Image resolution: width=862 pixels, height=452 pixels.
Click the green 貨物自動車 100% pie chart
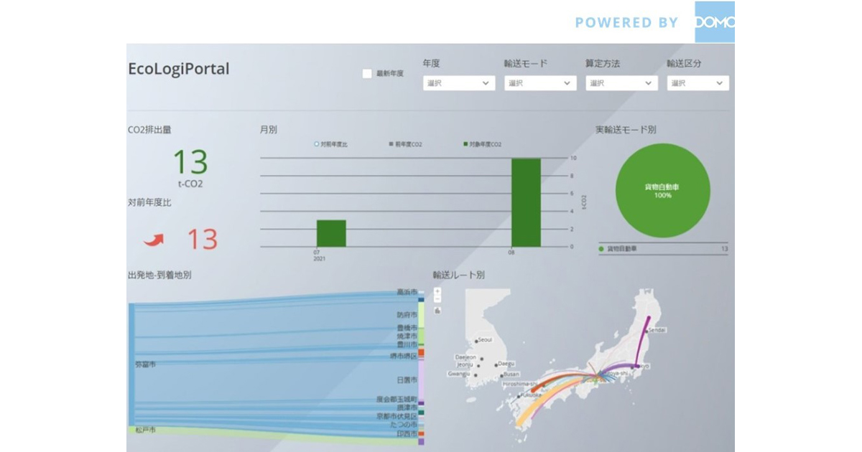(x=662, y=191)
